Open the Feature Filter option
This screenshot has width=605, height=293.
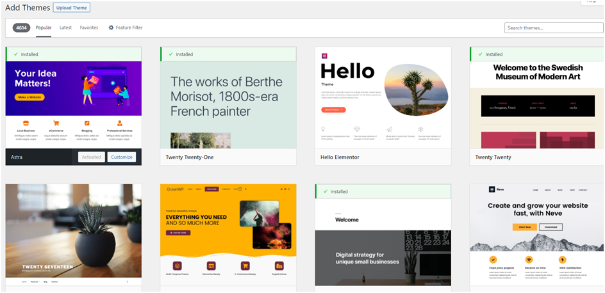click(126, 28)
